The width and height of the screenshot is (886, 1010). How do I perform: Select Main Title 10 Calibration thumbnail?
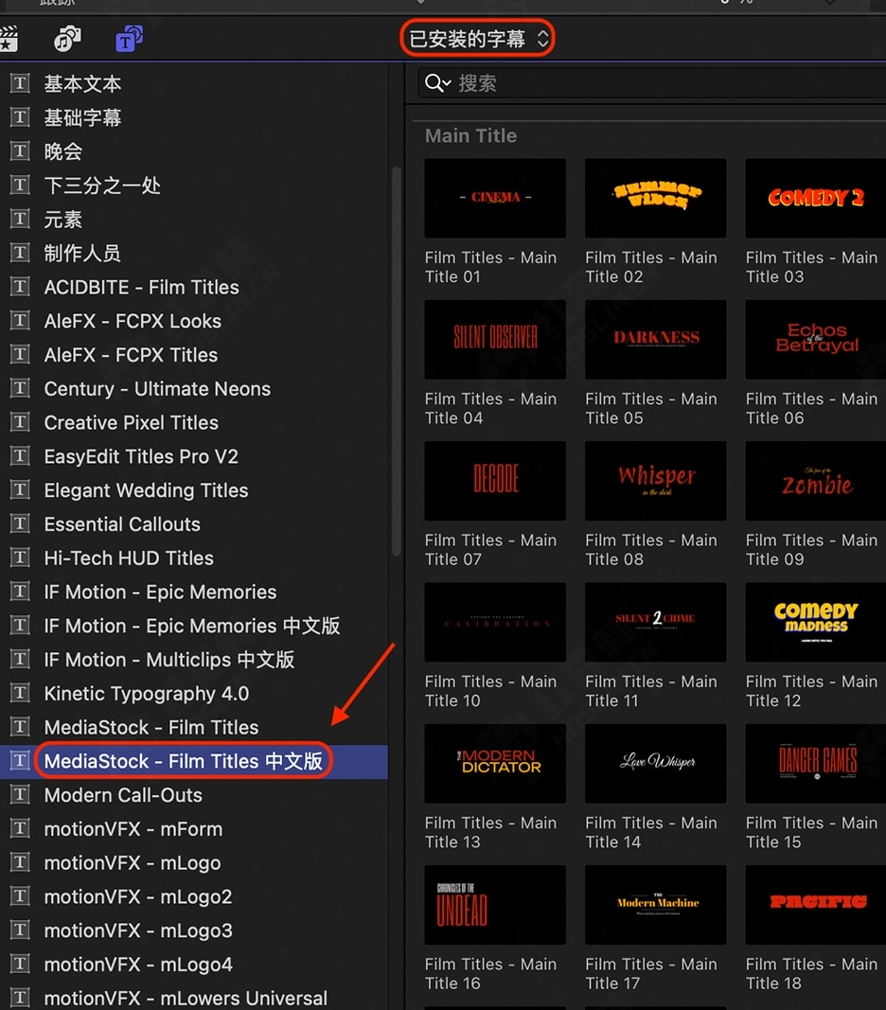(495, 622)
